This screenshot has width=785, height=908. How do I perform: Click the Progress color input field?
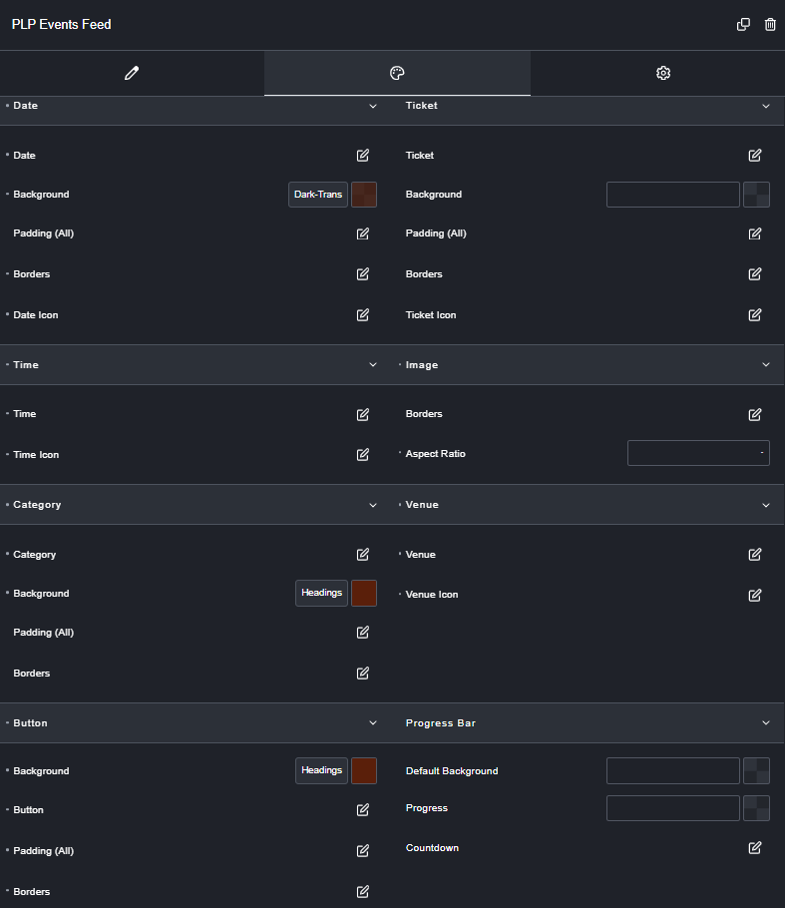[x=673, y=808]
